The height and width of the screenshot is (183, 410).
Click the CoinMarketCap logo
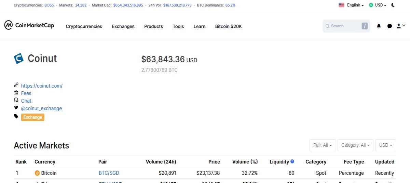click(x=29, y=25)
